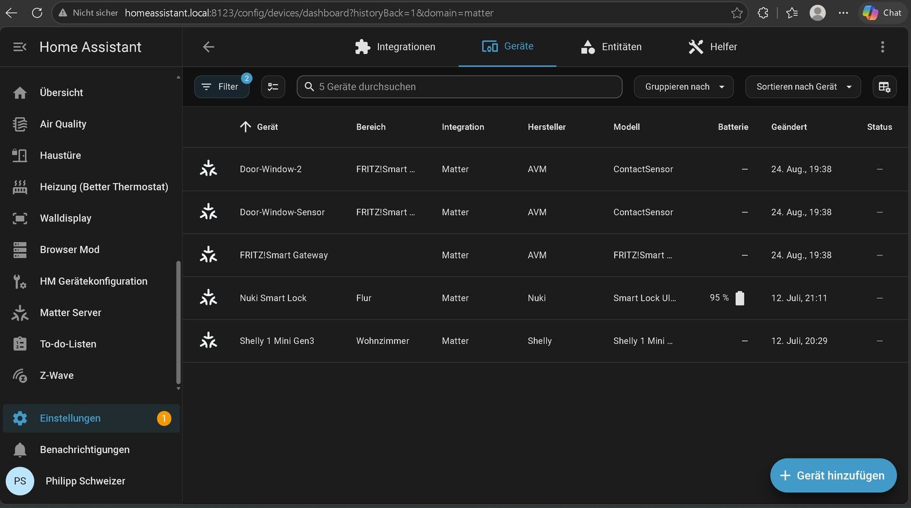Open the Browser Mod panel icon
Screen dimensions: 911x508
coord(20,250)
